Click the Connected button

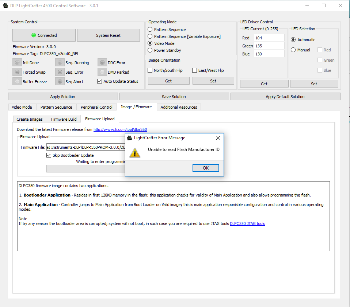tap(44, 35)
